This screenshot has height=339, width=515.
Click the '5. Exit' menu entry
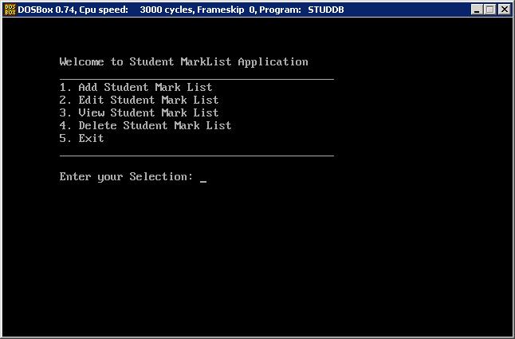(81, 138)
